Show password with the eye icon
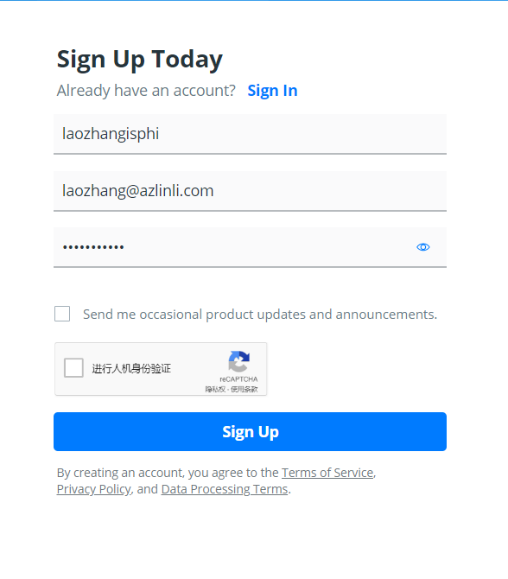Screen dimensions: 508x579 pos(422,247)
